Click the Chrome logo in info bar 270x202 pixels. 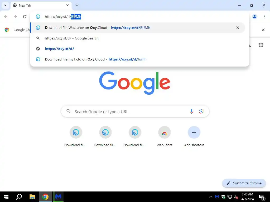pos(7,30)
